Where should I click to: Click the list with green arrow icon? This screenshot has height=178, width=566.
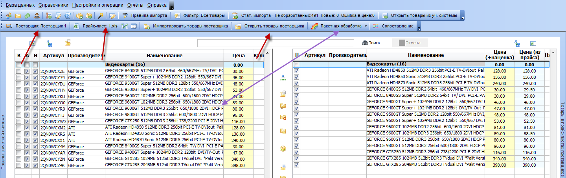49,16
